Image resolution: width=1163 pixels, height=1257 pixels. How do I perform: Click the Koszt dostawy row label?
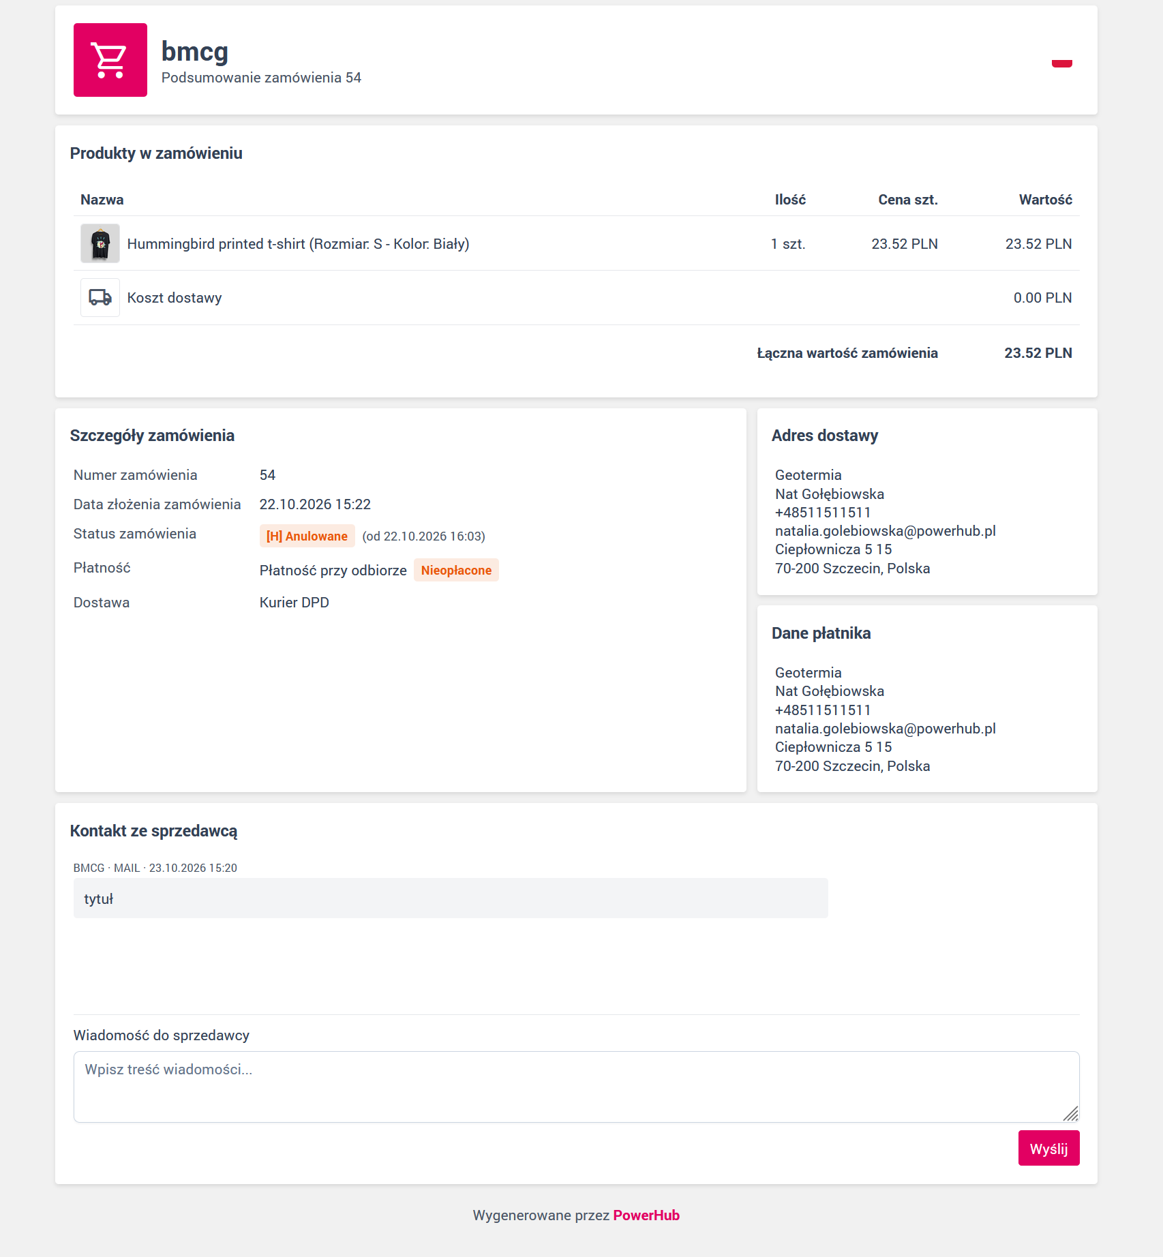click(175, 298)
